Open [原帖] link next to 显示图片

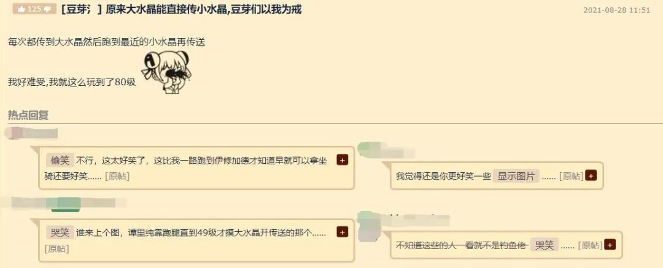coord(571,176)
